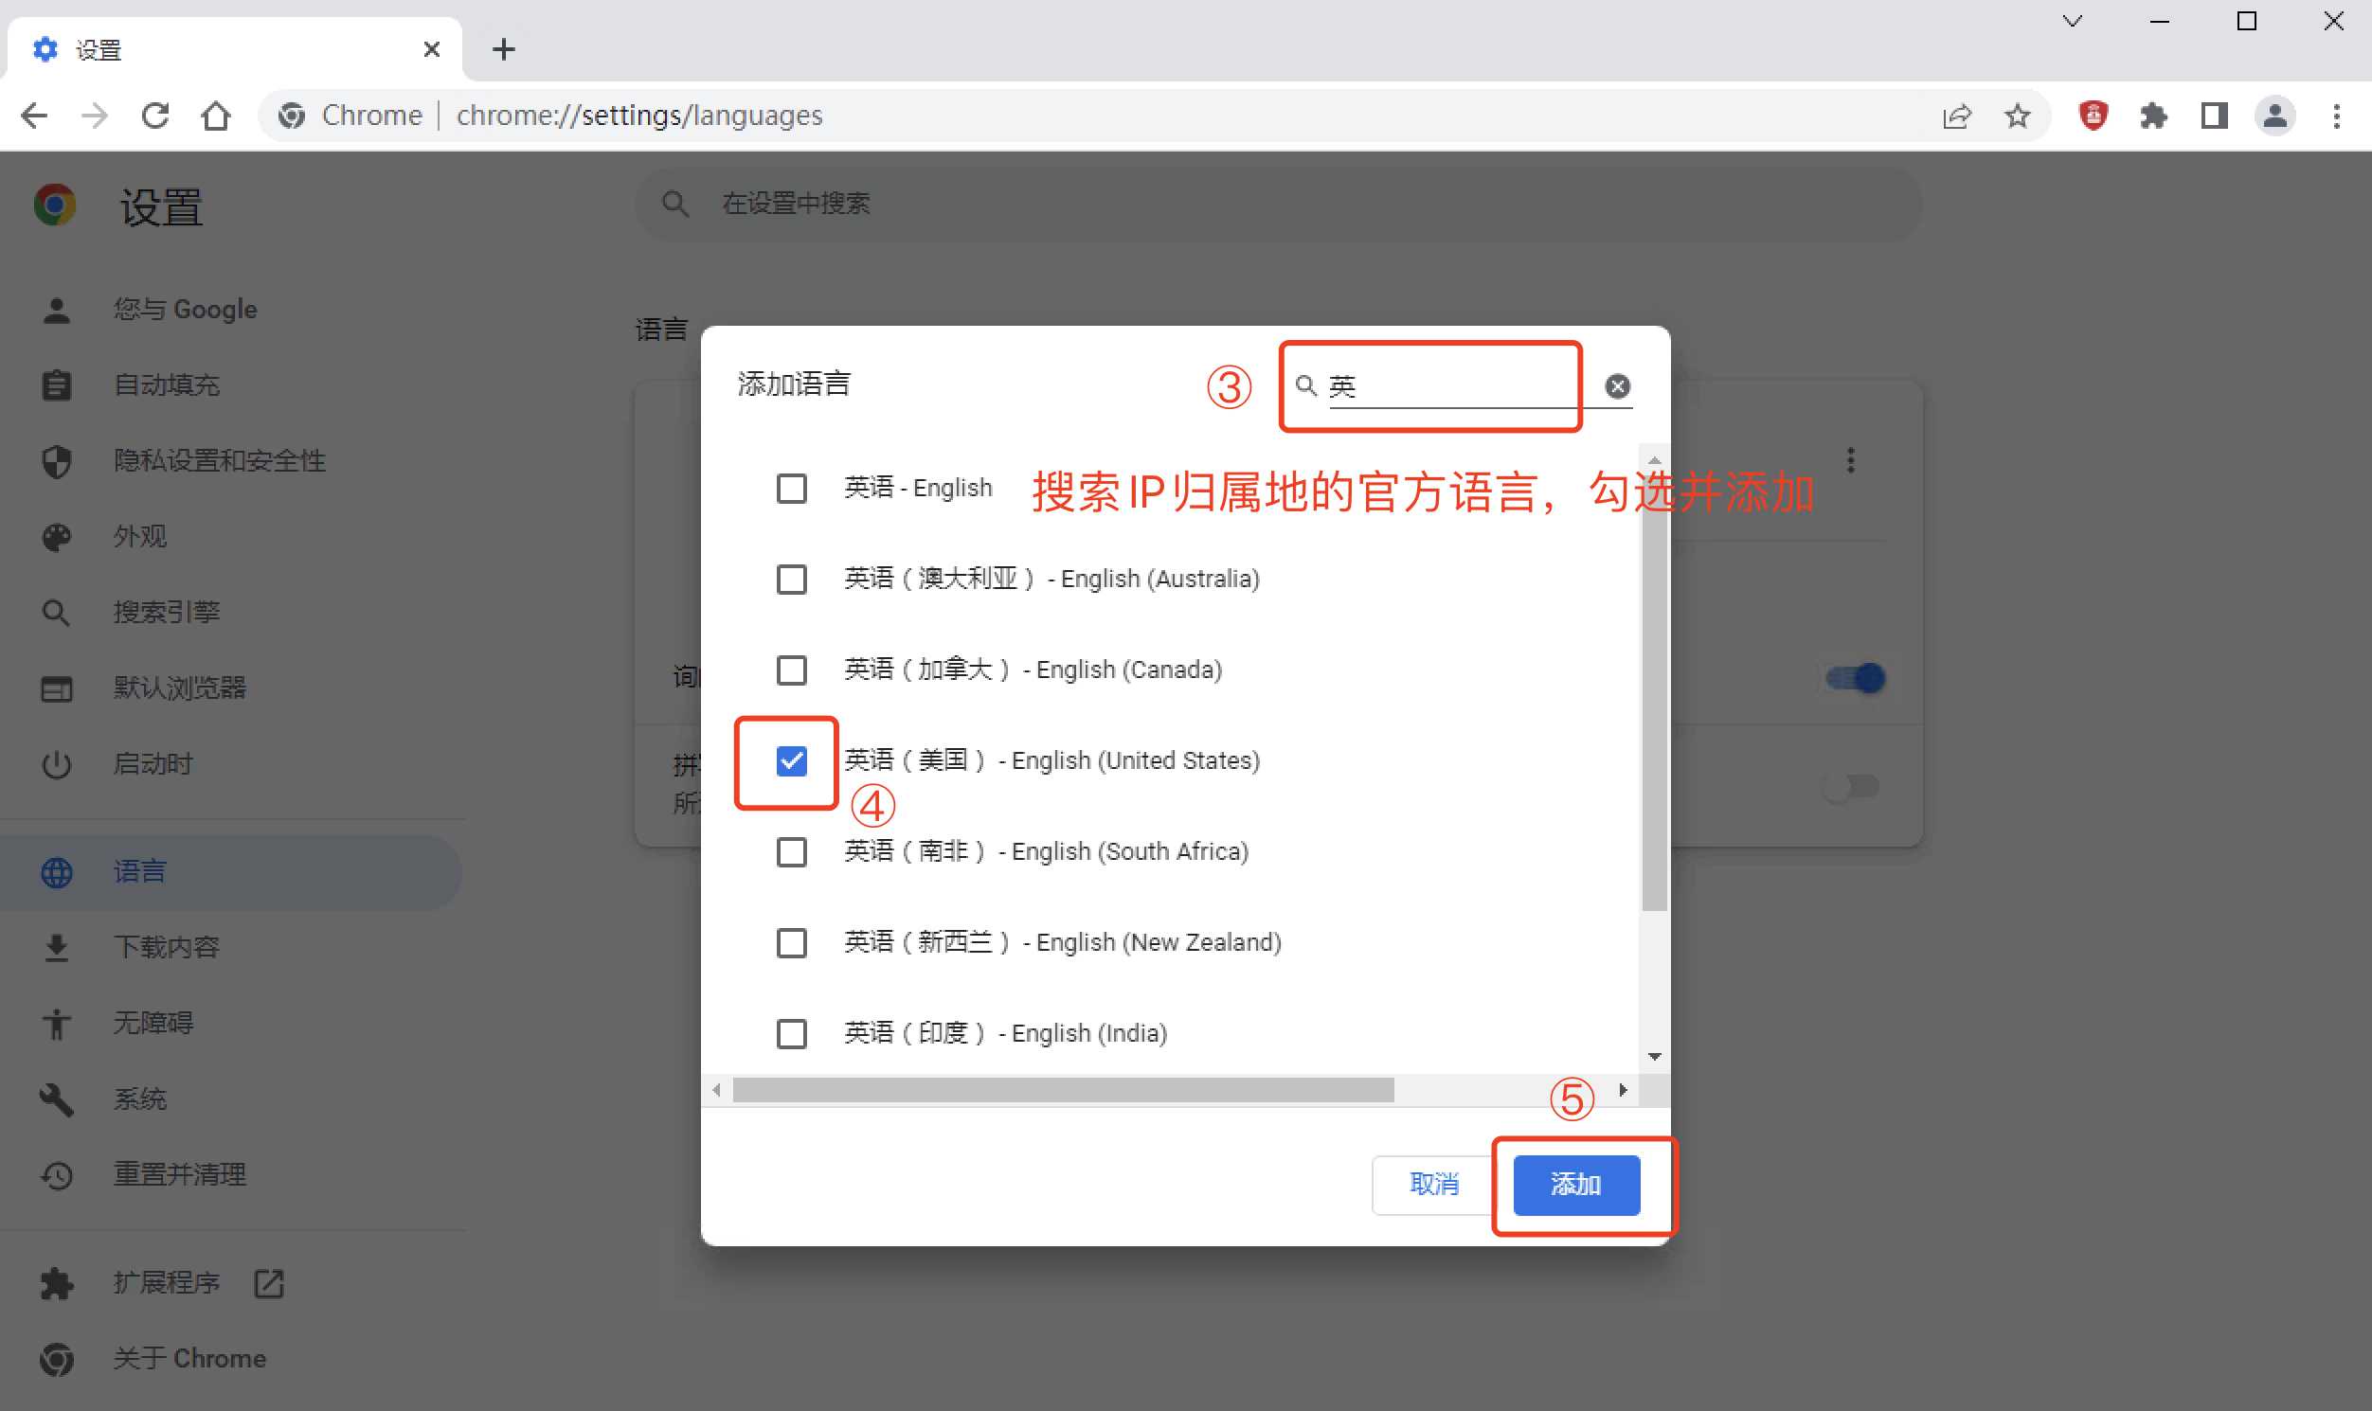Open 隐私设置和安全性 shield icon in sidebar
Viewport: 2372px width, 1411px height.
pos(56,460)
